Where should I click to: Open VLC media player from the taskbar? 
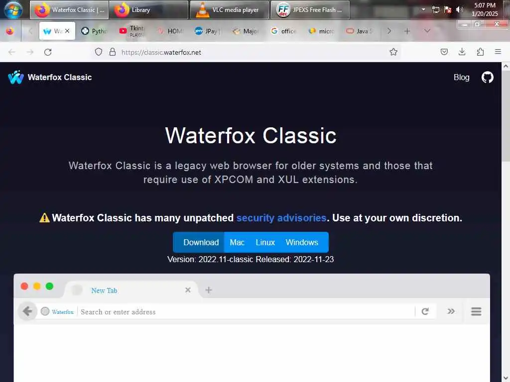(x=229, y=10)
